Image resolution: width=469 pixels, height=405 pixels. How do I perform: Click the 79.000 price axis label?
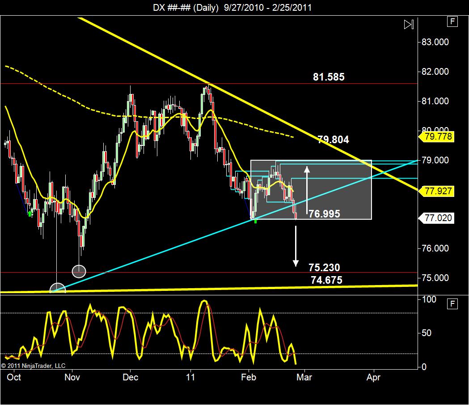435,160
